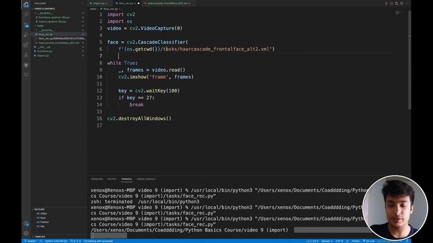This screenshot has width=433, height=243.
Task: Click 'tasks' in the editor breadcrumb
Action: point(93,9)
